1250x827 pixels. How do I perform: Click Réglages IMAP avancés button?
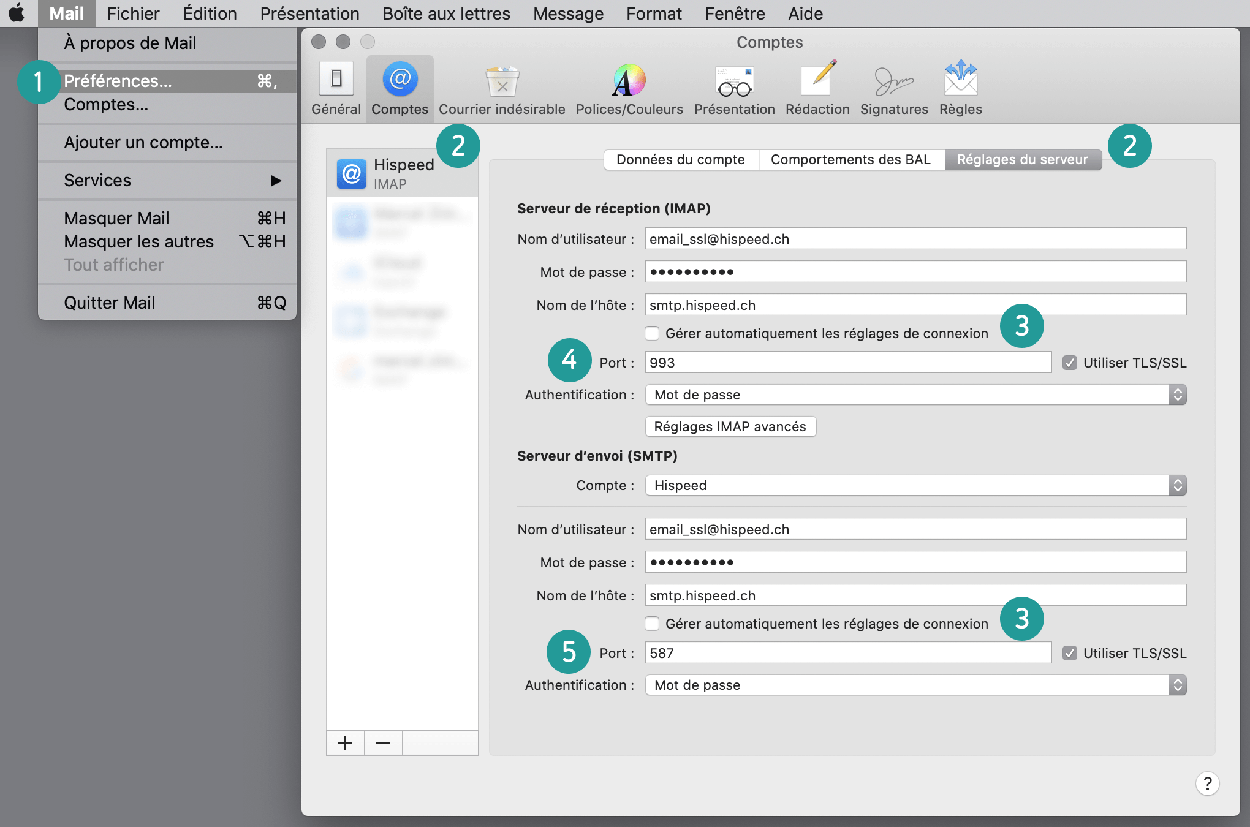(730, 426)
